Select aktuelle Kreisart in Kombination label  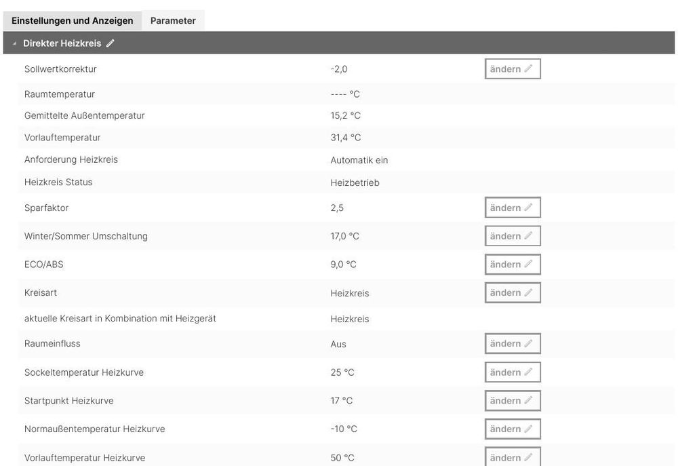120,318
